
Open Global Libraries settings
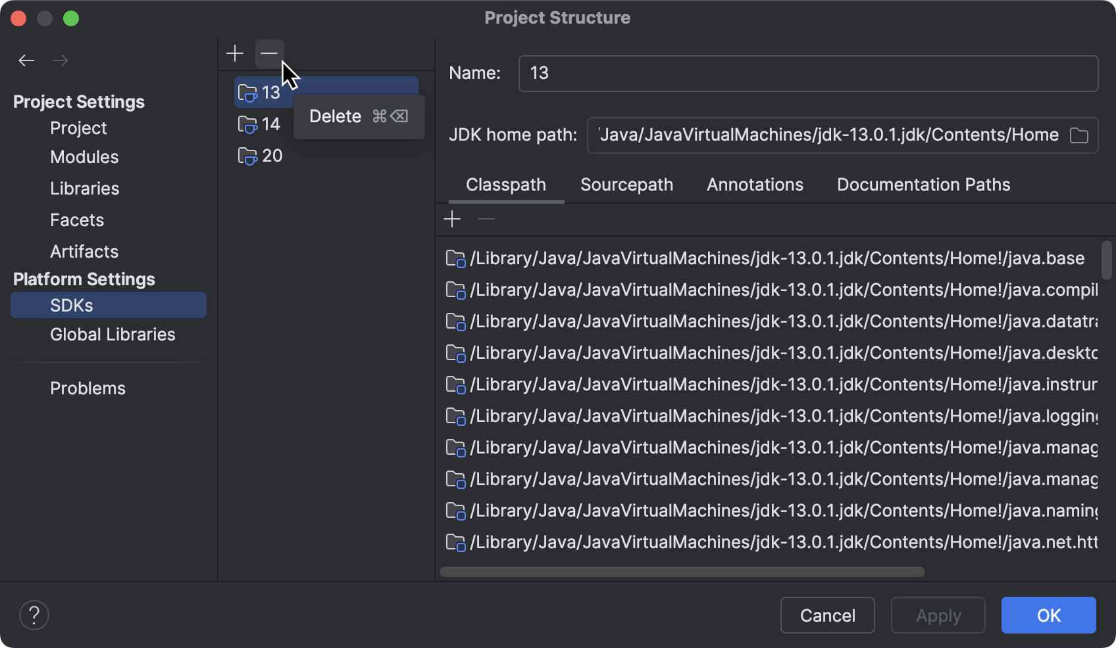tap(113, 335)
